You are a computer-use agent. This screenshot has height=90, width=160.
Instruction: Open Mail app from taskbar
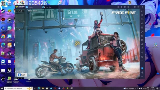pyautogui.click(x=51, y=88)
